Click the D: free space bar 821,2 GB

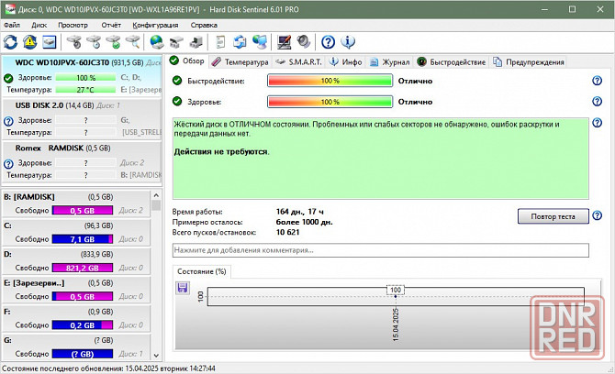[83, 268]
